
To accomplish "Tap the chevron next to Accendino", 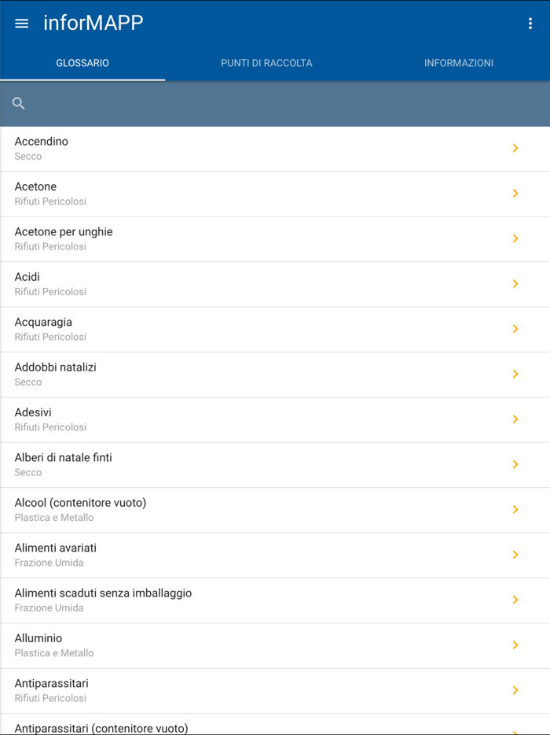I will point(516,148).
